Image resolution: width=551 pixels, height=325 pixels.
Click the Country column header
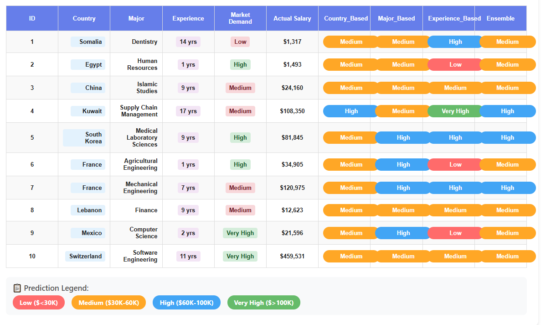tap(84, 19)
